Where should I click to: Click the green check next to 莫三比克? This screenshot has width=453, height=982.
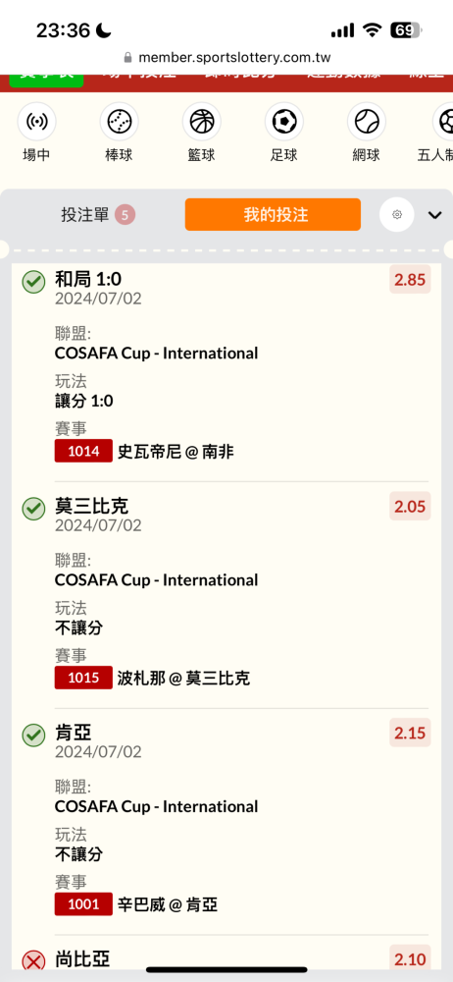tap(33, 509)
